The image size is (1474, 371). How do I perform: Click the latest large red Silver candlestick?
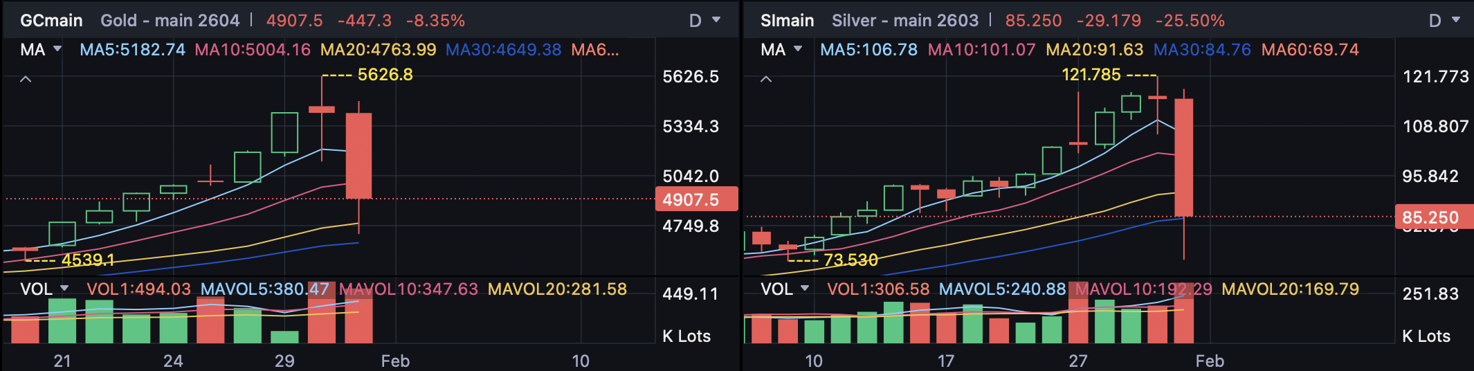[x=1183, y=158]
